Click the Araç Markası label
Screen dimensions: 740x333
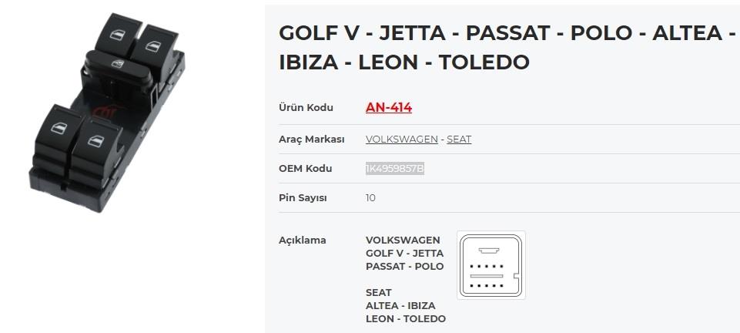[312, 140]
